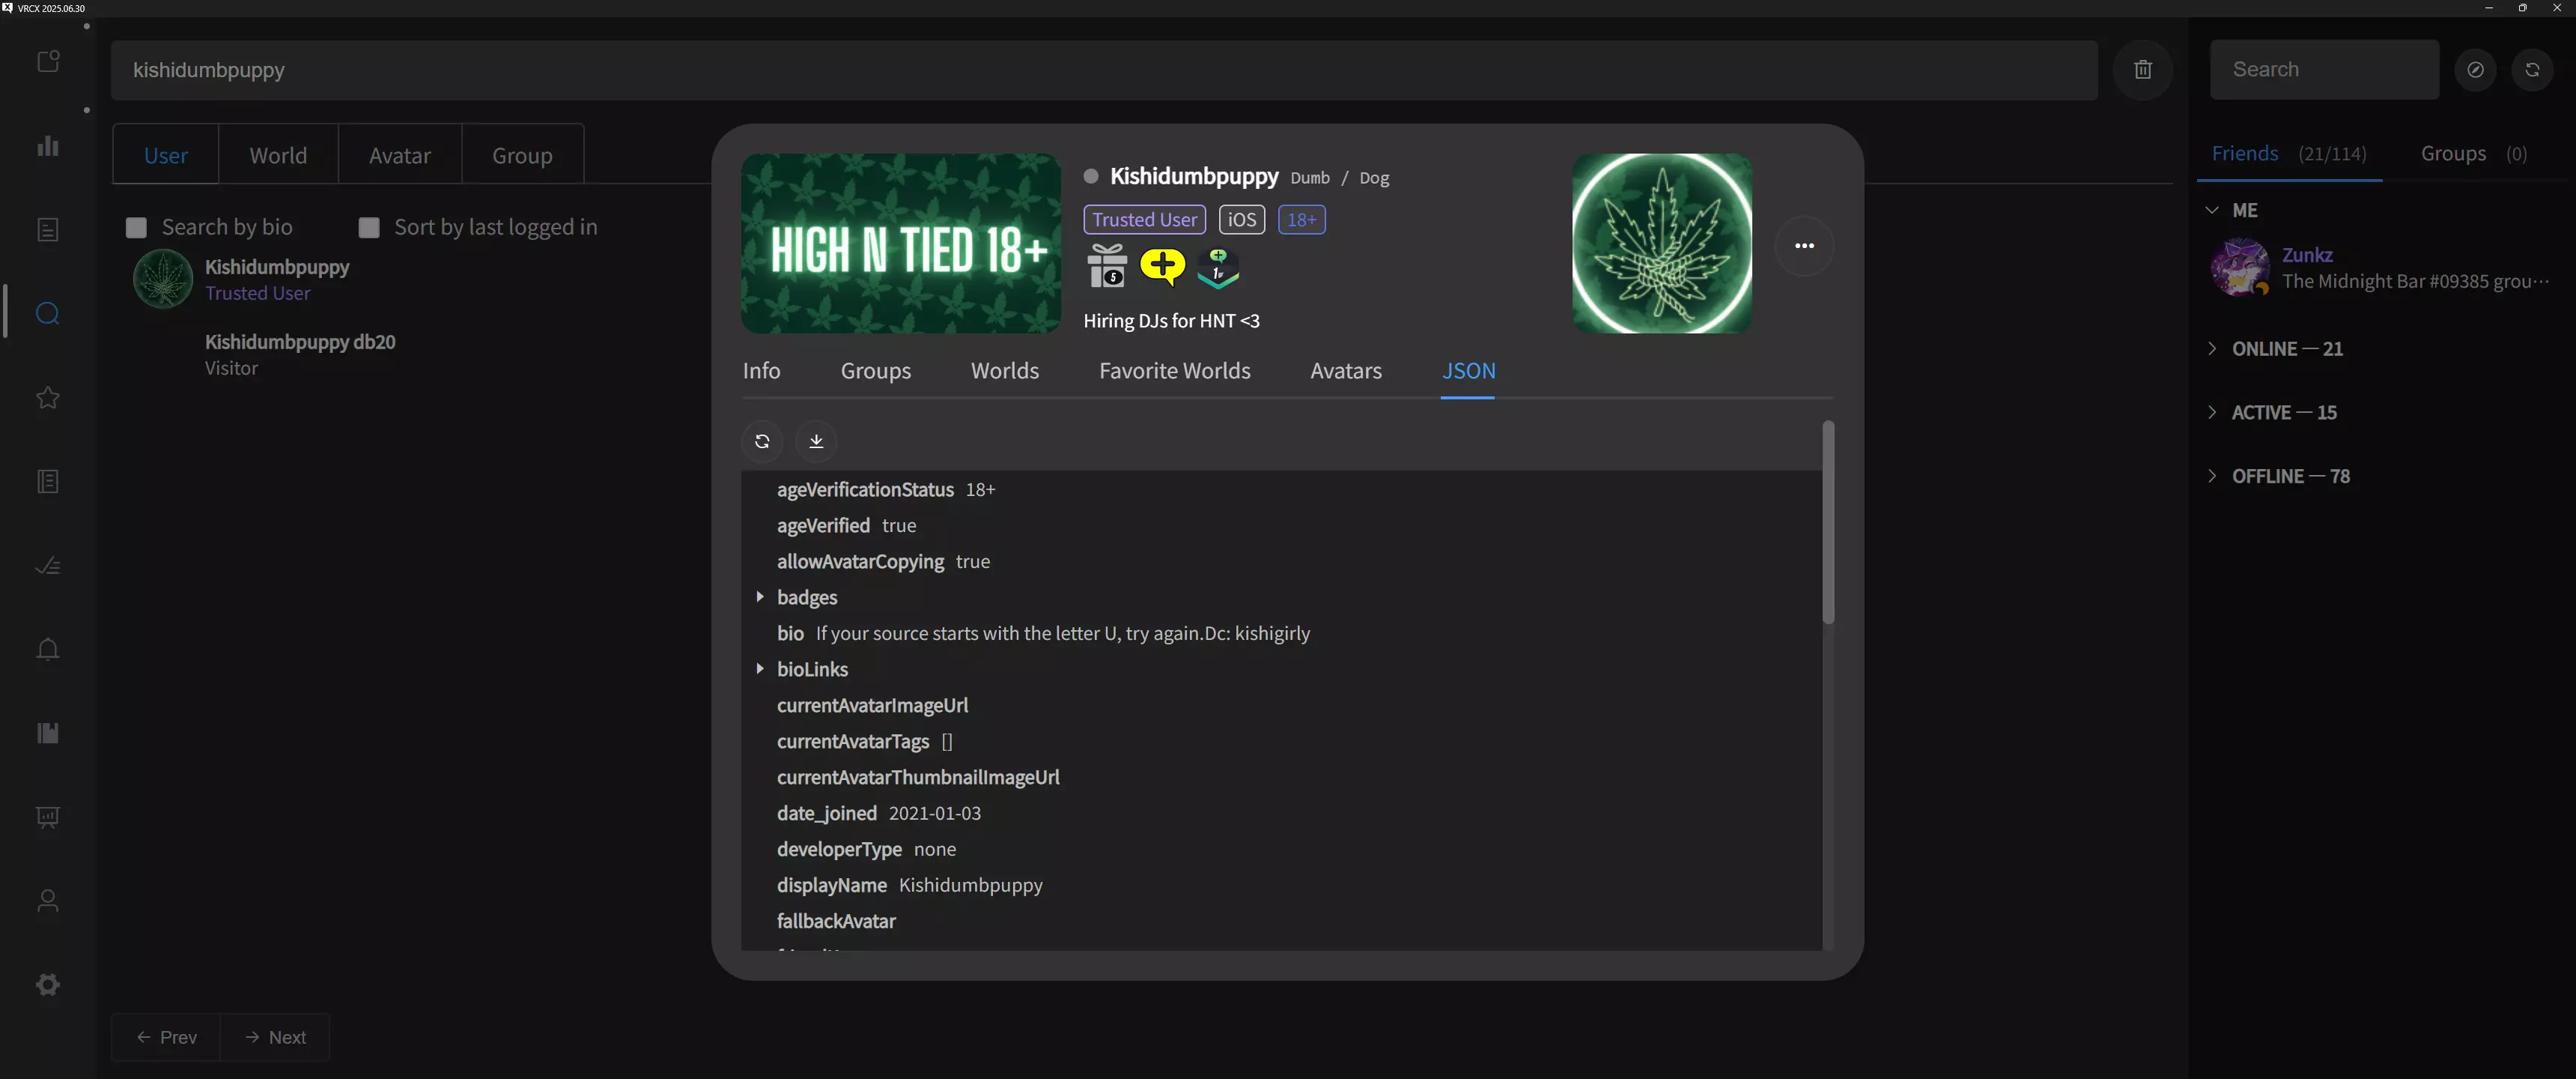
Task: Switch to the Groups (0) panel tab
Action: (x=2473, y=154)
